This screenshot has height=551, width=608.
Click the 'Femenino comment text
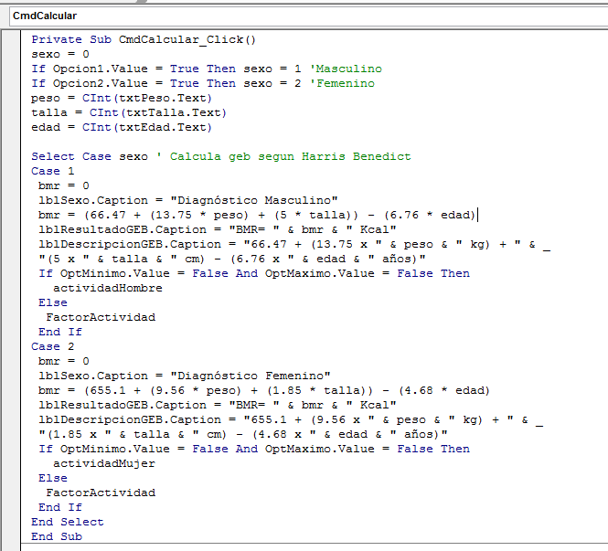click(x=342, y=83)
